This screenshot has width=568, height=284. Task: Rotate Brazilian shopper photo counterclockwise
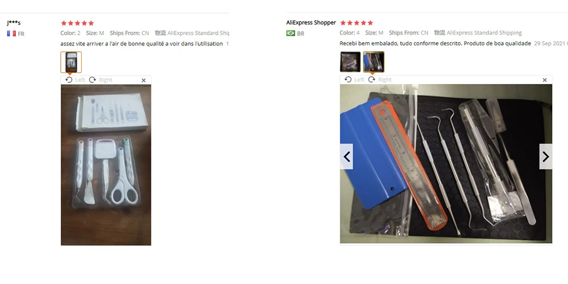click(x=354, y=80)
